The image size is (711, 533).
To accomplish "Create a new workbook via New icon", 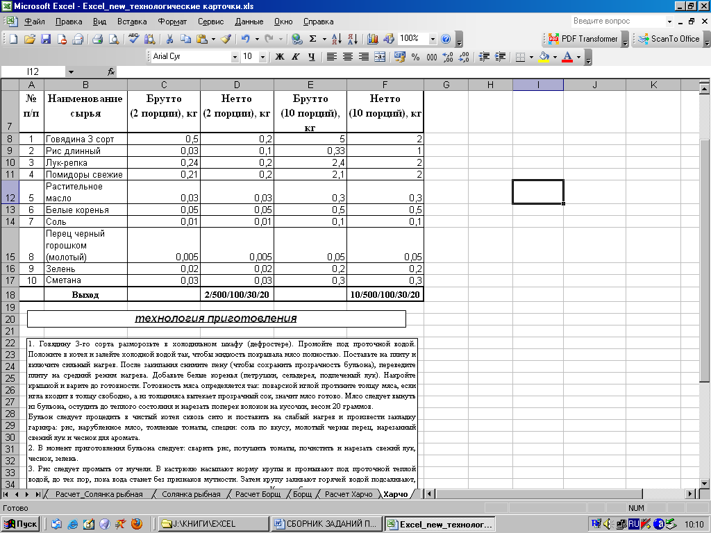I will tap(14, 39).
